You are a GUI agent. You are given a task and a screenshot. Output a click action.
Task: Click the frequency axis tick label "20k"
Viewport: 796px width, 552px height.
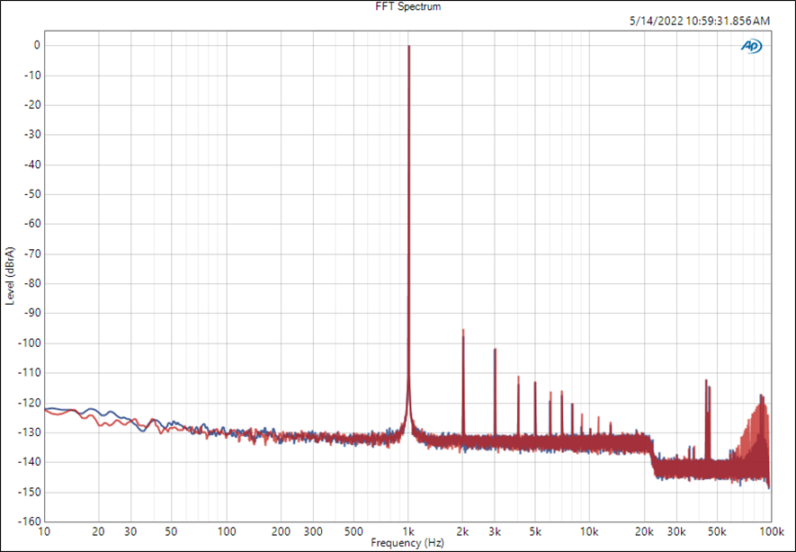click(644, 531)
